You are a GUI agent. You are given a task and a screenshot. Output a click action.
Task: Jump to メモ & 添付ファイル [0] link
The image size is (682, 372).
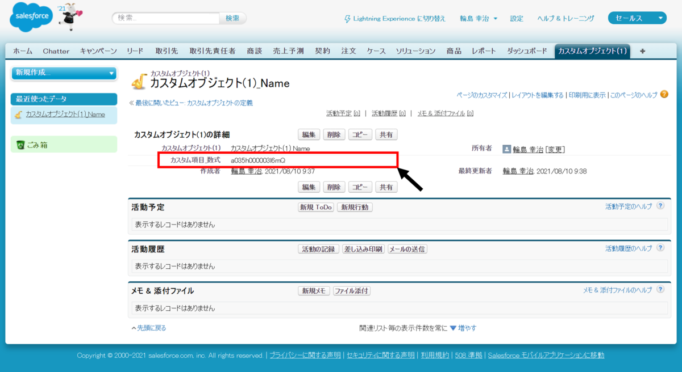pyautogui.click(x=446, y=113)
